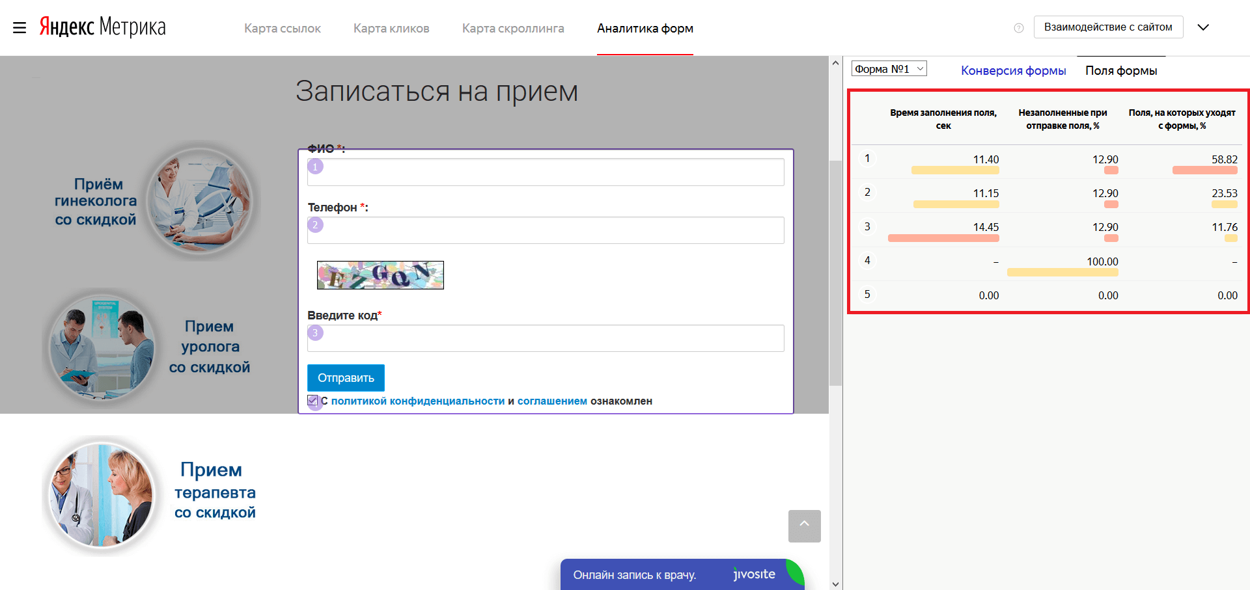Image resolution: width=1250 pixels, height=590 pixels.
Task: Click the field marker 1 on the ФИО input
Action: pyautogui.click(x=315, y=167)
